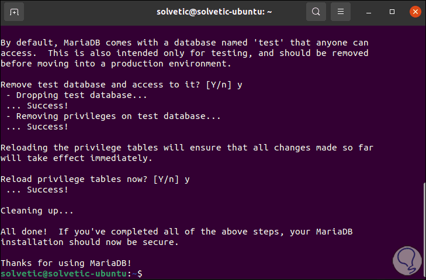This screenshot has width=426, height=280.
Task: Click the "Thanks for using MariaDB!" line
Action: pos(65,262)
